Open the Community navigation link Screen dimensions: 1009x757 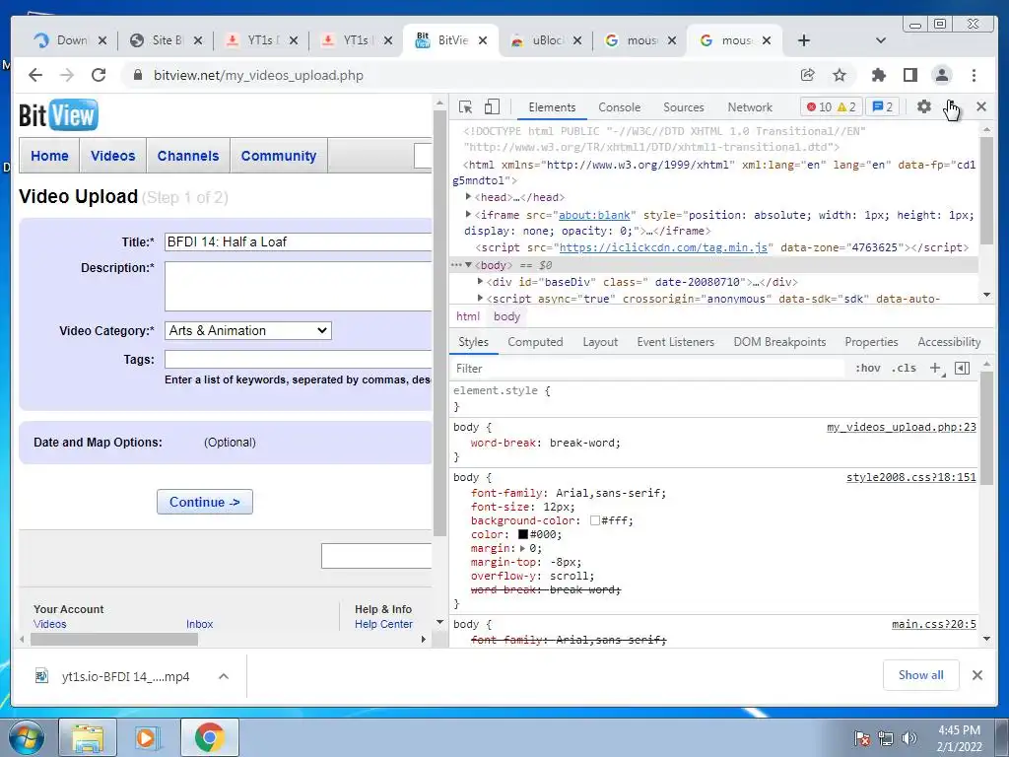tap(279, 156)
